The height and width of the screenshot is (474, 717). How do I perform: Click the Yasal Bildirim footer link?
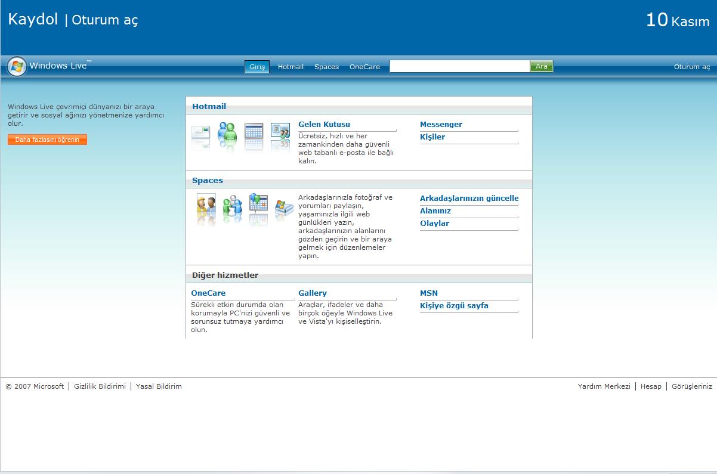coord(159,386)
